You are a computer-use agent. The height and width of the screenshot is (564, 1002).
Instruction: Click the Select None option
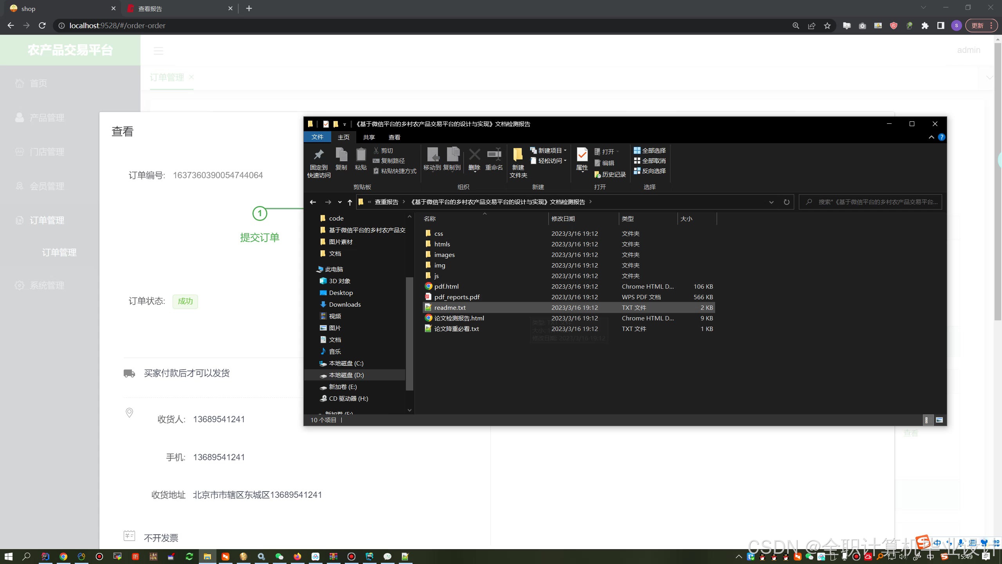tap(650, 161)
